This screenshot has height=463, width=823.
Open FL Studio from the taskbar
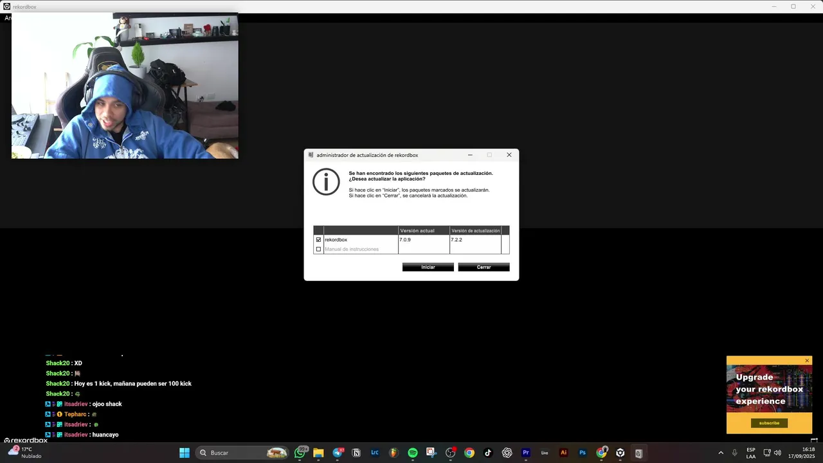coord(394,453)
